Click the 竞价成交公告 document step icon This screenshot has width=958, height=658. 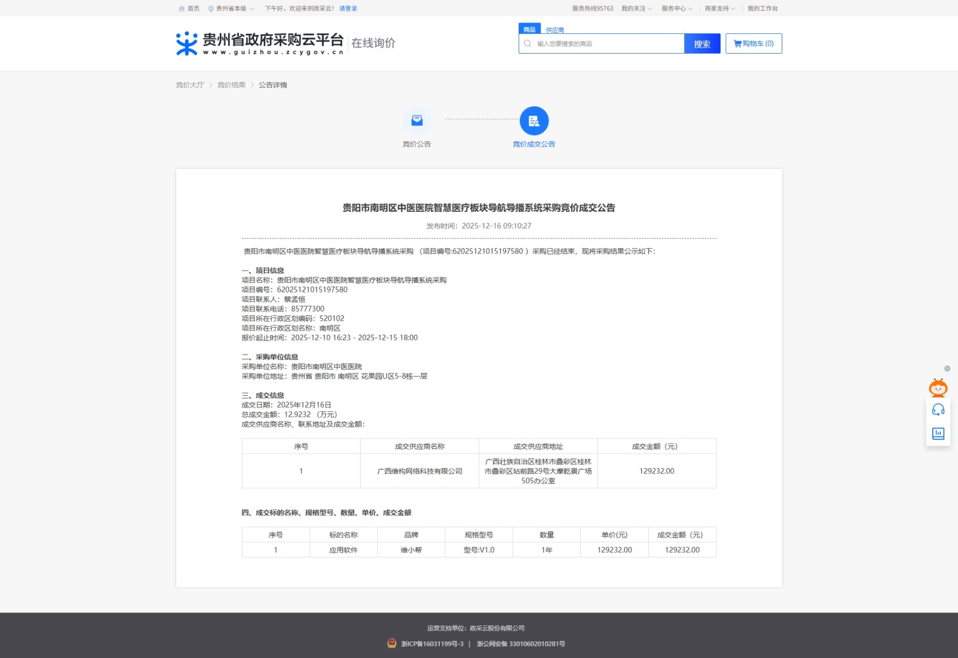coord(534,121)
